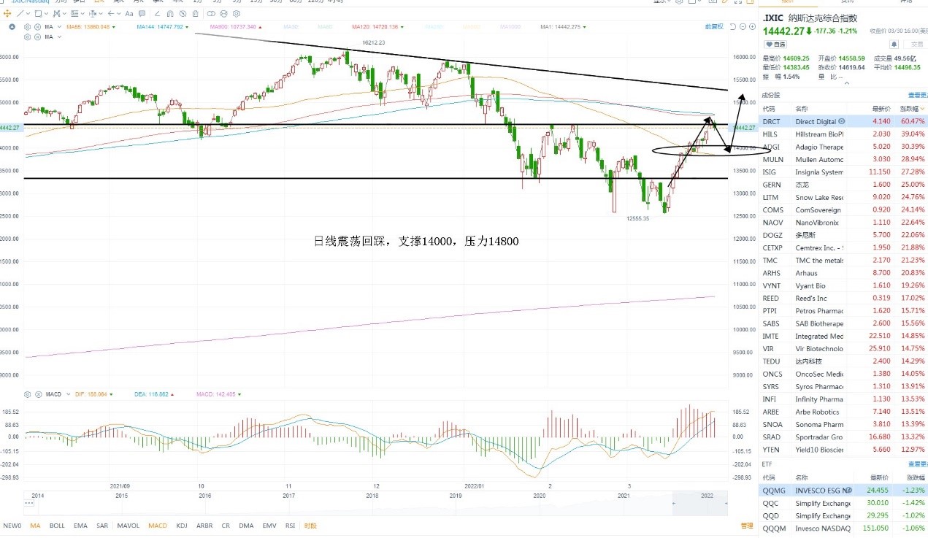The width and height of the screenshot is (928, 538).
Task: Open settings of second MA indicator
Action: (x=27, y=36)
